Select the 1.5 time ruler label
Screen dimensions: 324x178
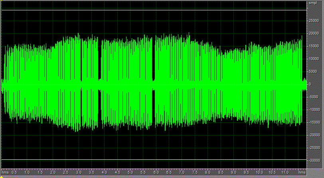point(40,172)
